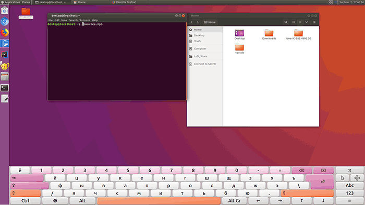The width and height of the screenshot is (365, 205).
Task: Open the Files hamburger menu
Action: tap(314, 22)
